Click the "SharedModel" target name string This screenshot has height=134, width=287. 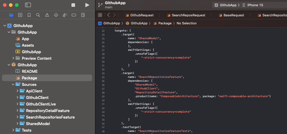click(149, 38)
